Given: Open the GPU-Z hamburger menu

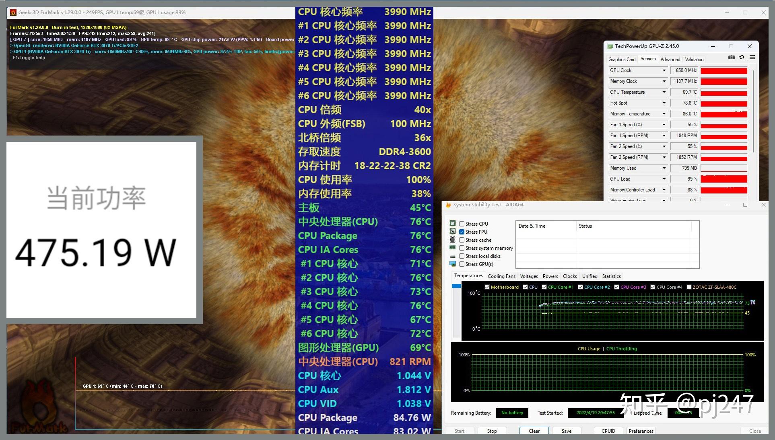Looking at the screenshot, I should click(x=752, y=57).
